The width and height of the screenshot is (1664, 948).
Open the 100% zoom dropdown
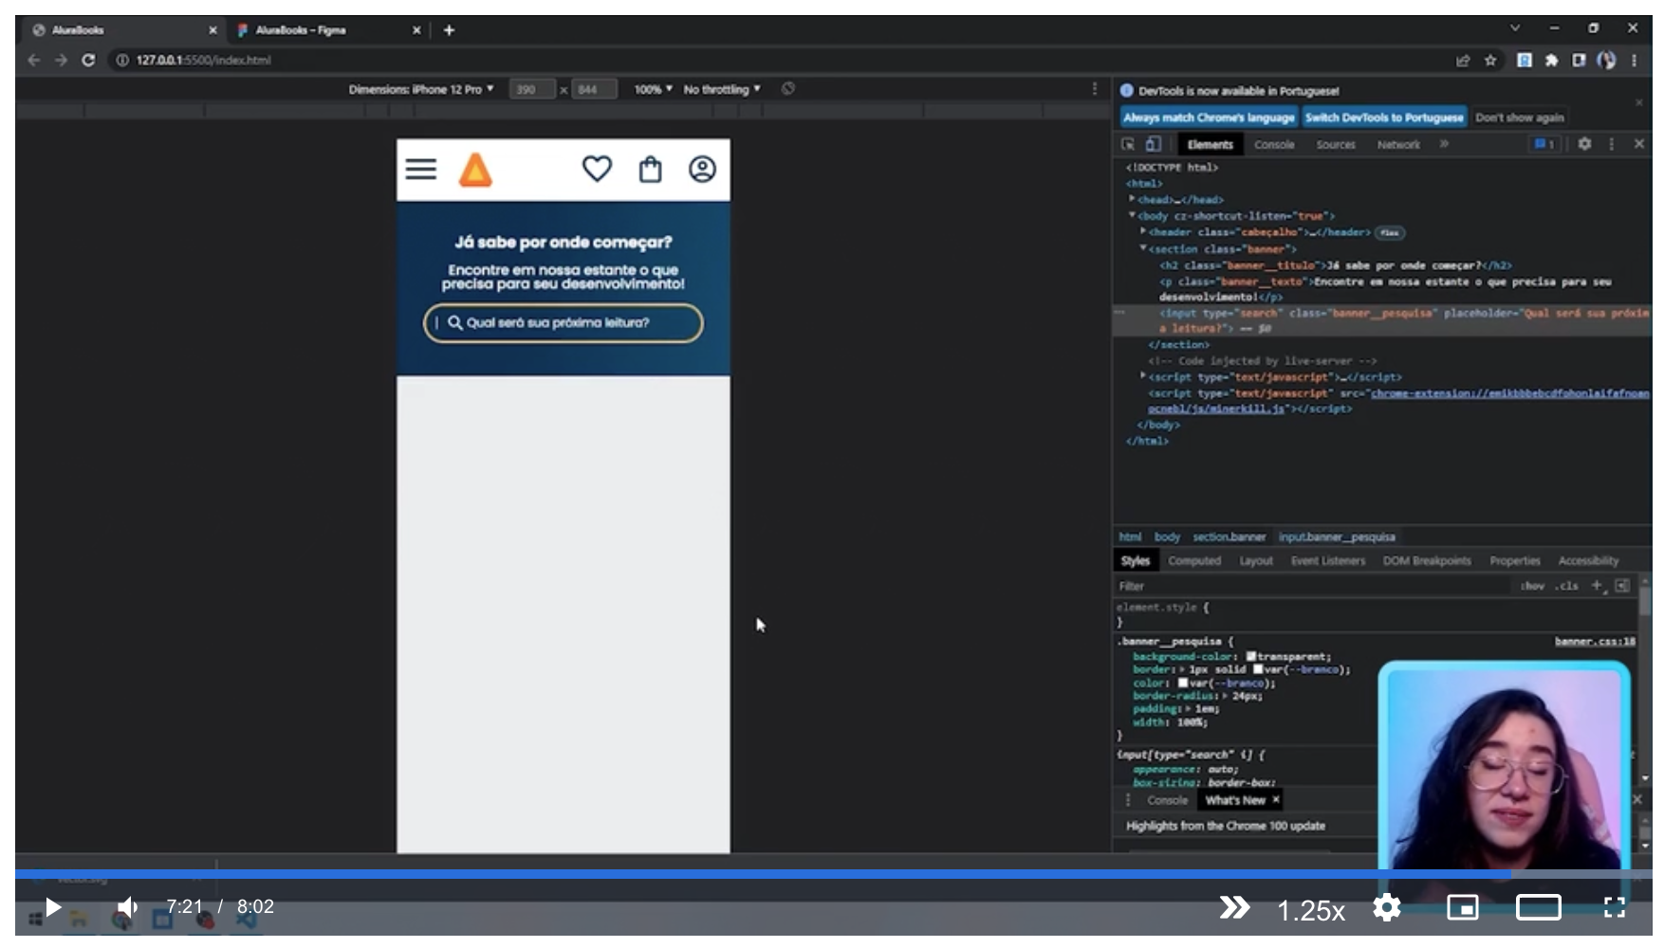[653, 89]
